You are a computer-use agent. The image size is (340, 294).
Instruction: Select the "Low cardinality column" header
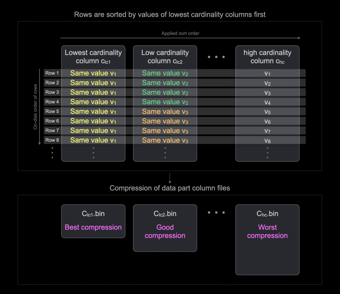(165, 57)
